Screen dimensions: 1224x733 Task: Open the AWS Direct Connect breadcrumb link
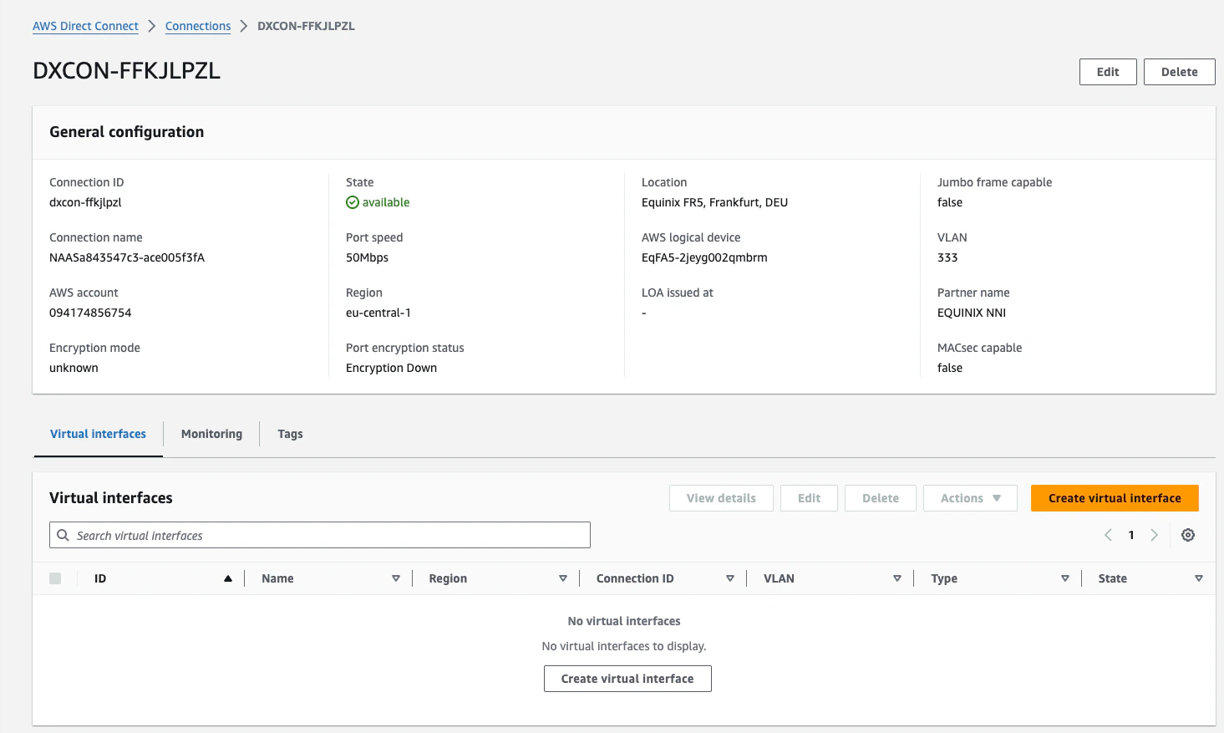(85, 25)
